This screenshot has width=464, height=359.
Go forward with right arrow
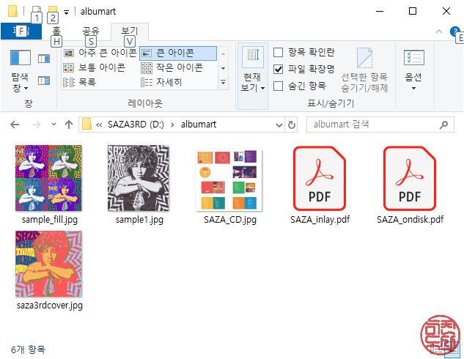(36, 125)
